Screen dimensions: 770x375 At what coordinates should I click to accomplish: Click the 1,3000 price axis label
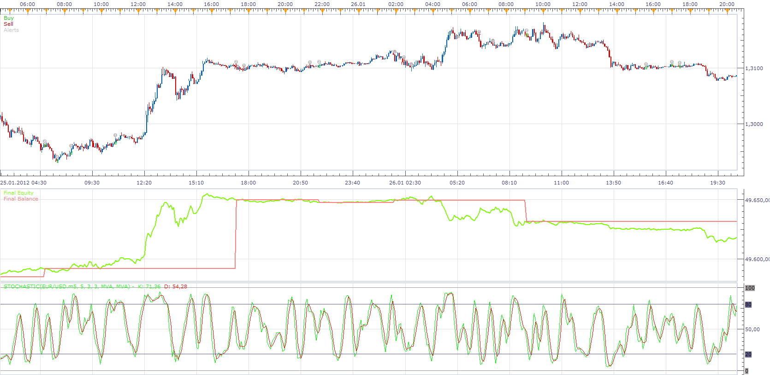click(754, 124)
